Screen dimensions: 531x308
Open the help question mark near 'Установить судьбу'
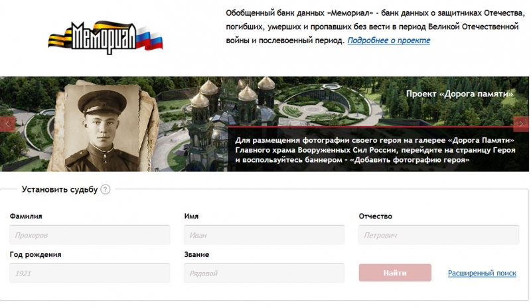106,189
